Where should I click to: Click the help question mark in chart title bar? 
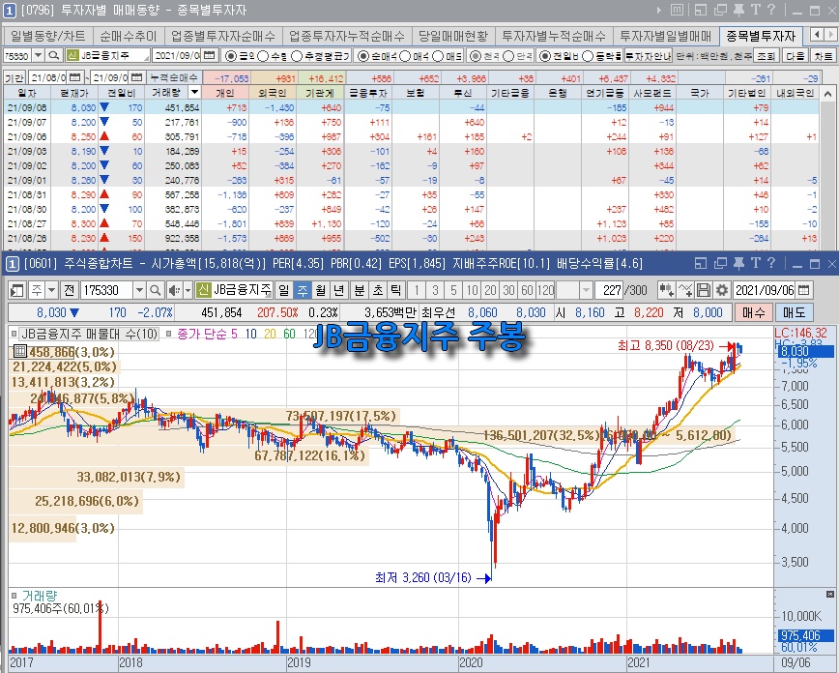[x=771, y=263]
